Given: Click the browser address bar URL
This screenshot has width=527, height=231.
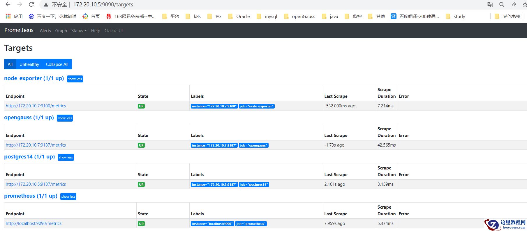Looking at the screenshot, I should [103, 5].
